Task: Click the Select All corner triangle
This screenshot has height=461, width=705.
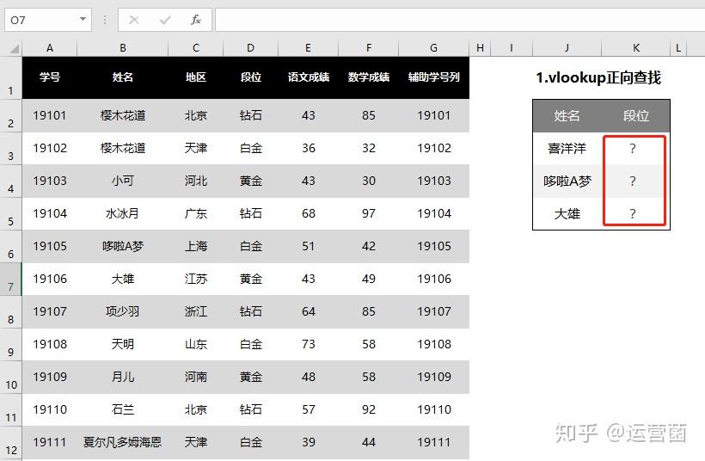Action: [x=15, y=48]
